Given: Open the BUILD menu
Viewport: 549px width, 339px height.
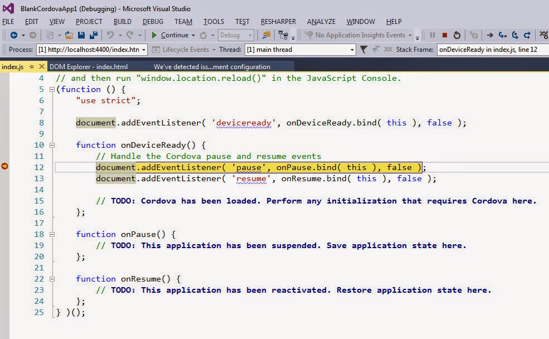Looking at the screenshot, I should click(x=122, y=22).
